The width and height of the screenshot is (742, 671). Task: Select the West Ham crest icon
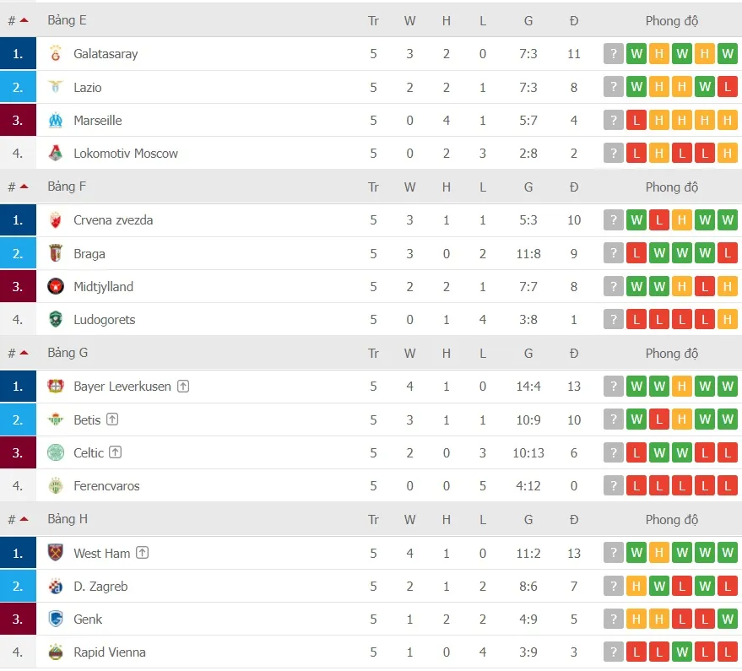pos(56,553)
